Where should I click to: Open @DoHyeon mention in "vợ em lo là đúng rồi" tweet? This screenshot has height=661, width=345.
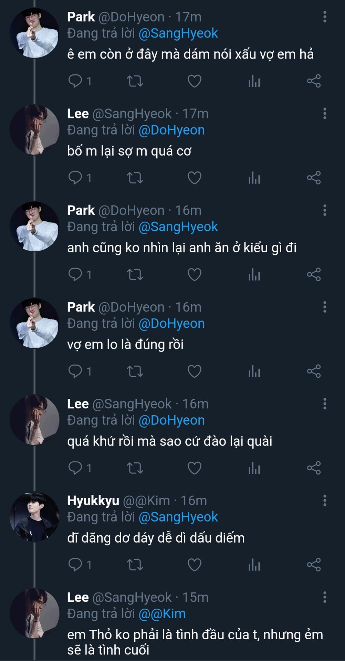point(171,323)
